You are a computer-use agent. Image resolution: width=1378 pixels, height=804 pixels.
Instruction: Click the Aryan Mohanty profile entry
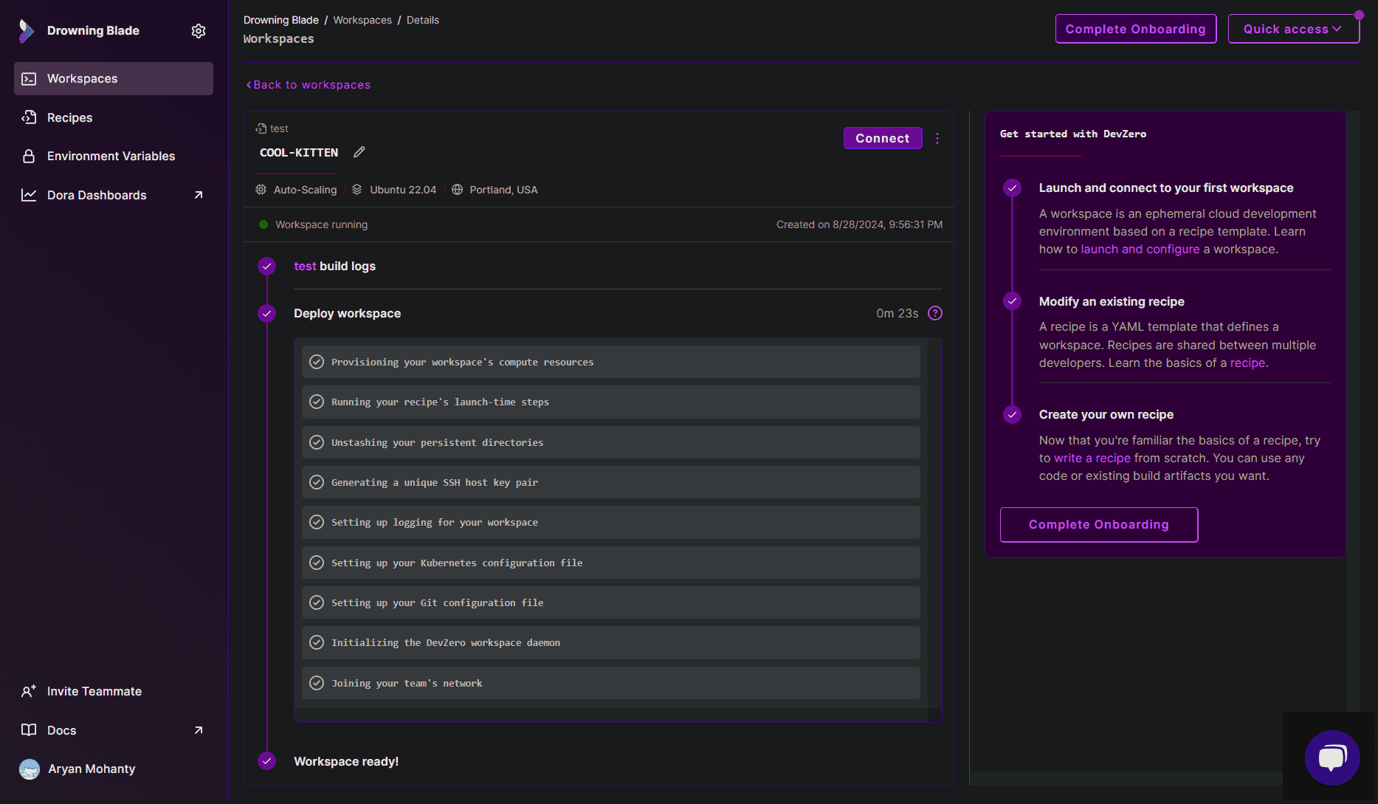(91, 769)
